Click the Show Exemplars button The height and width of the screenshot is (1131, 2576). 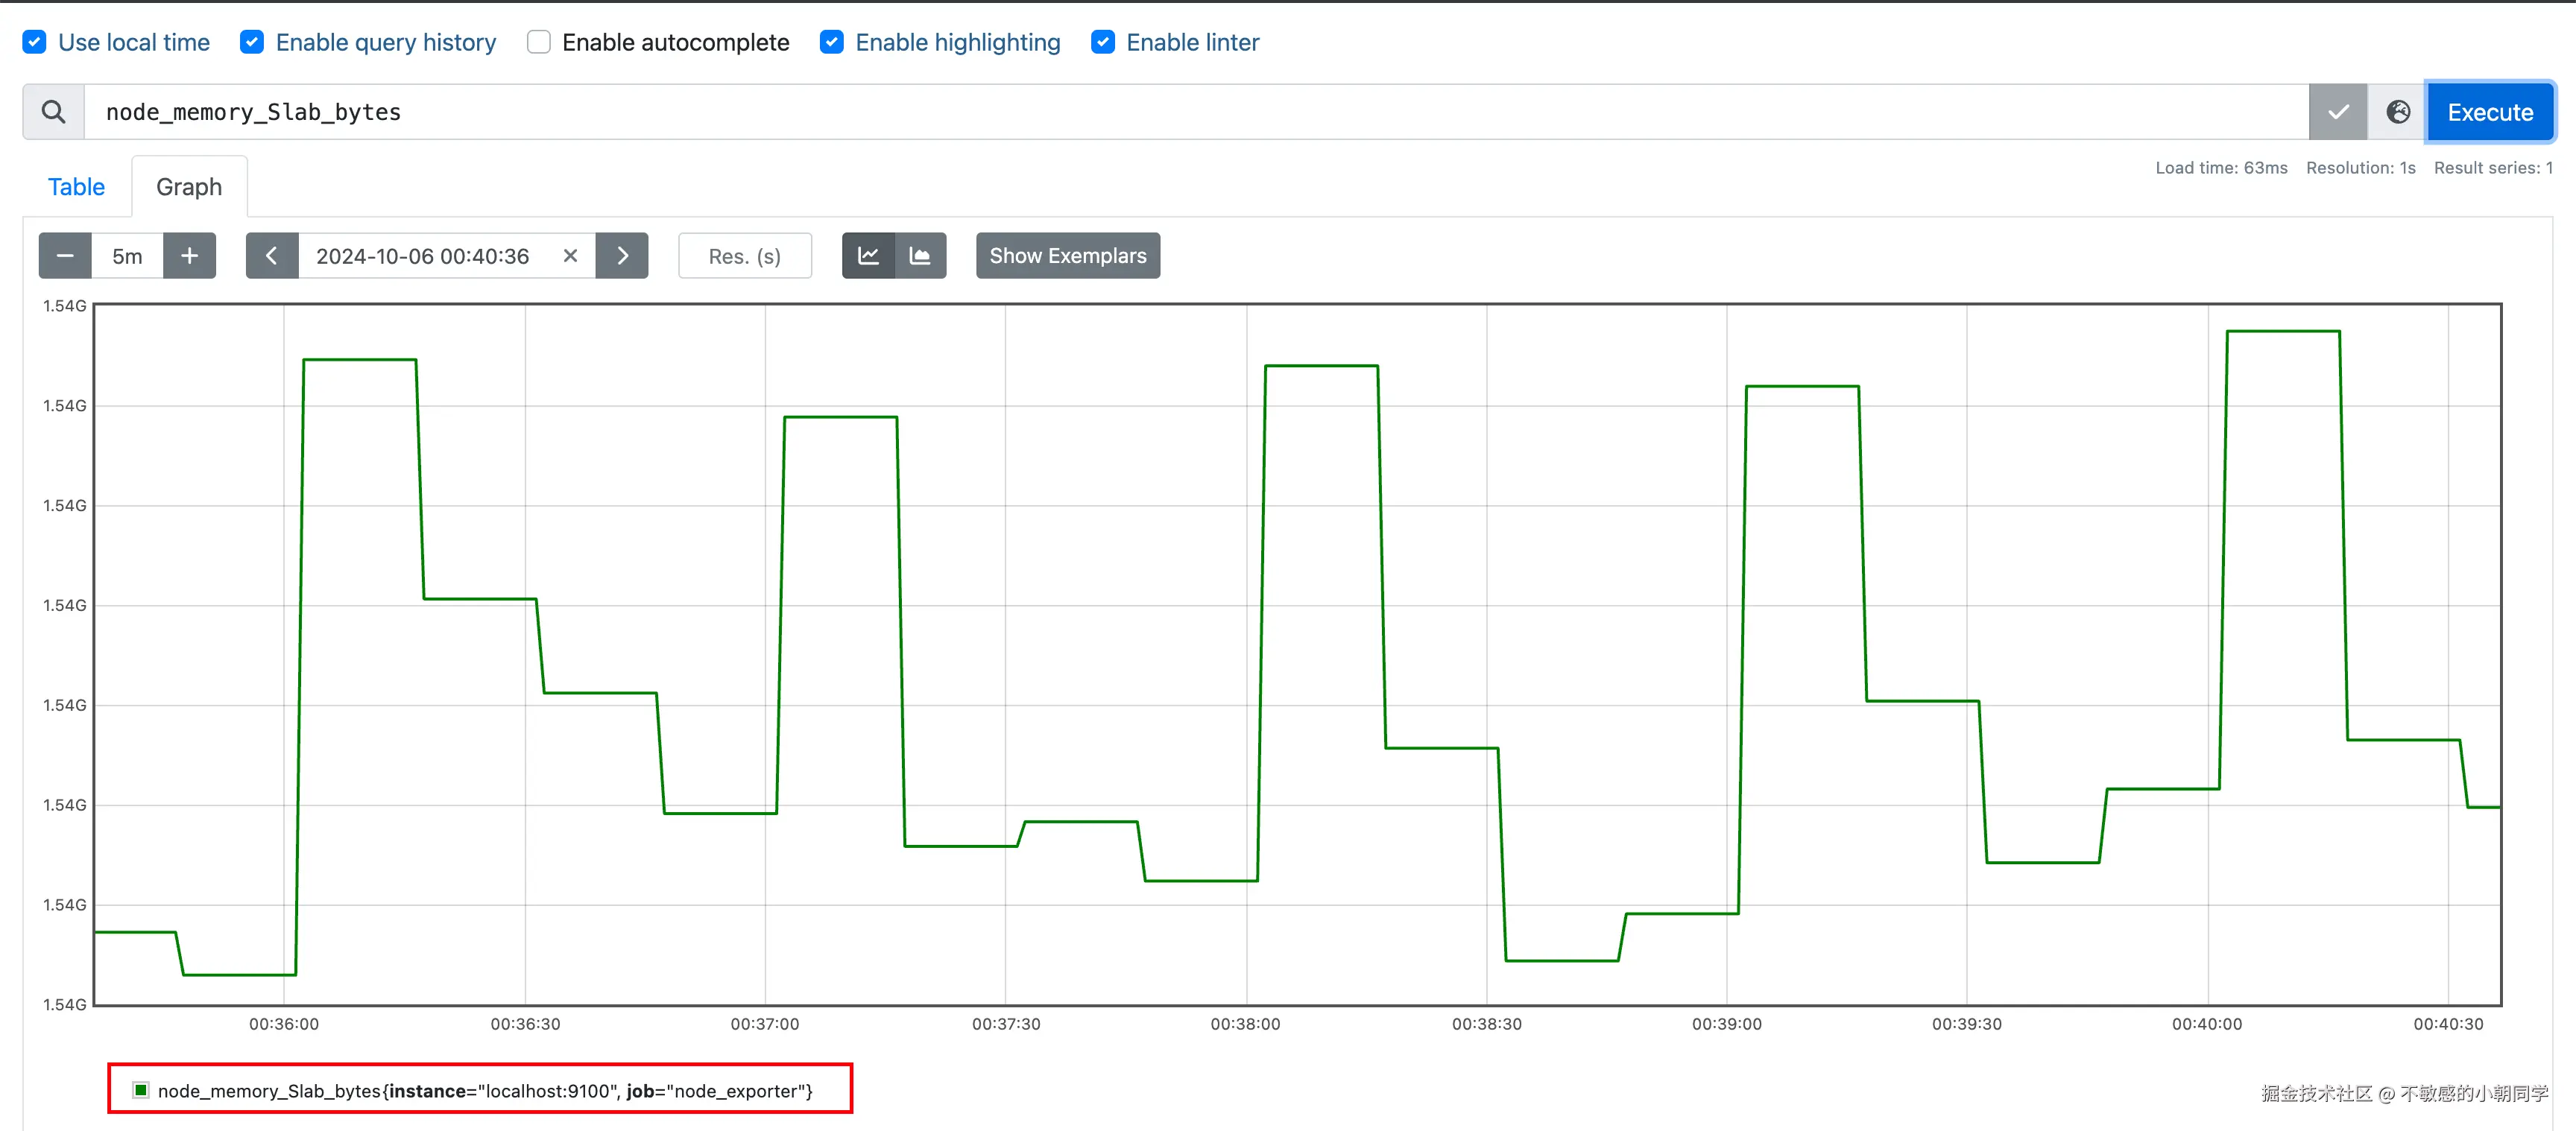pyautogui.click(x=1067, y=256)
